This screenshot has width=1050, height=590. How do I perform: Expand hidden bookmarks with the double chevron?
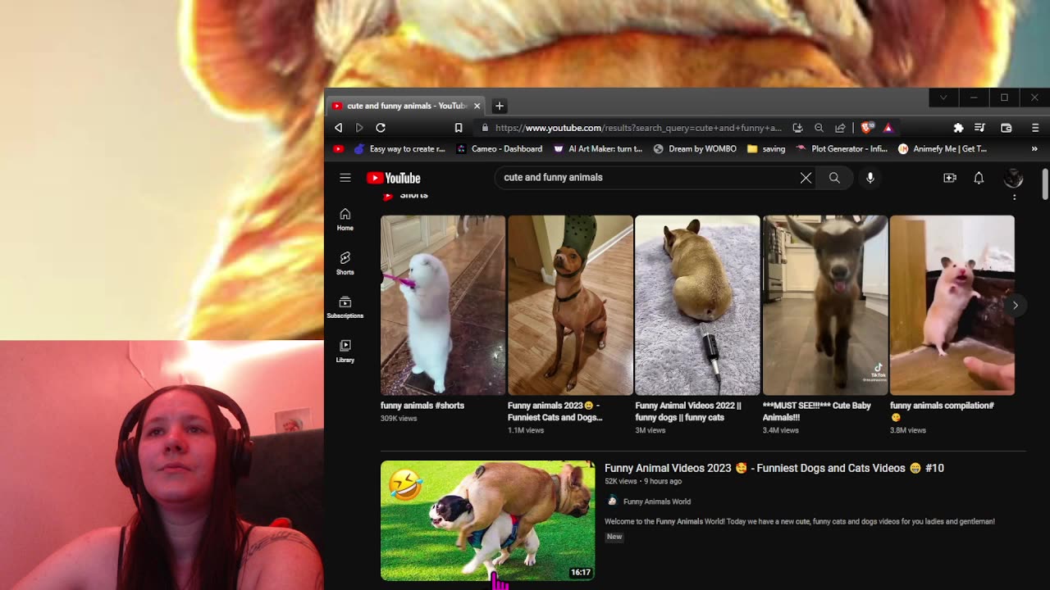[1034, 149]
